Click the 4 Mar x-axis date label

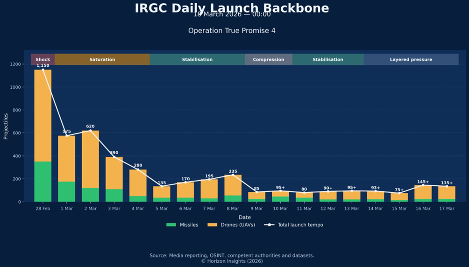[138, 209]
